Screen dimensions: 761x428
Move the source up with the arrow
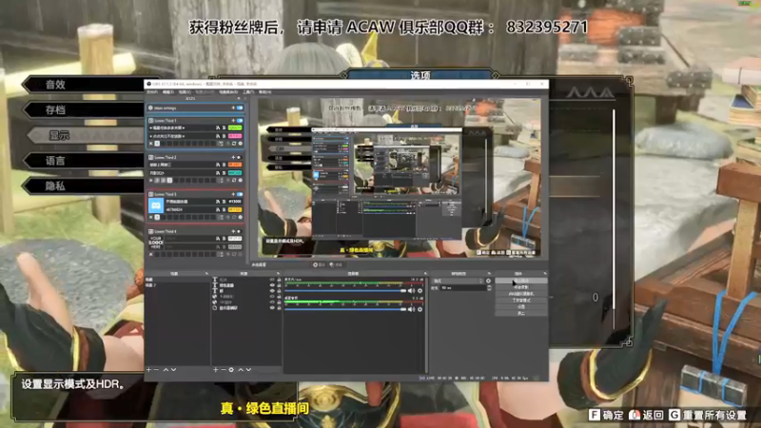pos(241,370)
